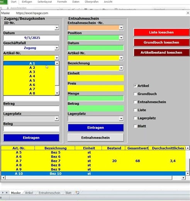Click last-sheet navigation arrow

click(x=7, y=193)
